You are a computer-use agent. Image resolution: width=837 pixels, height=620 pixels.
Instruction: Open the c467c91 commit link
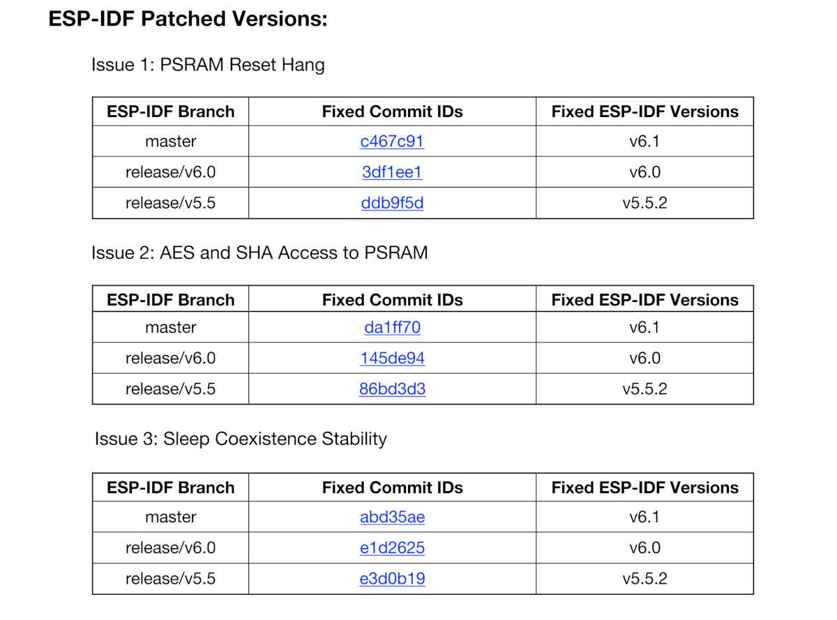tap(392, 142)
